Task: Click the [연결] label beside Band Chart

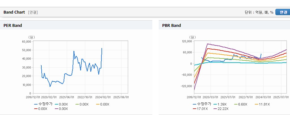Action: pyautogui.click(x=33, y=12)
